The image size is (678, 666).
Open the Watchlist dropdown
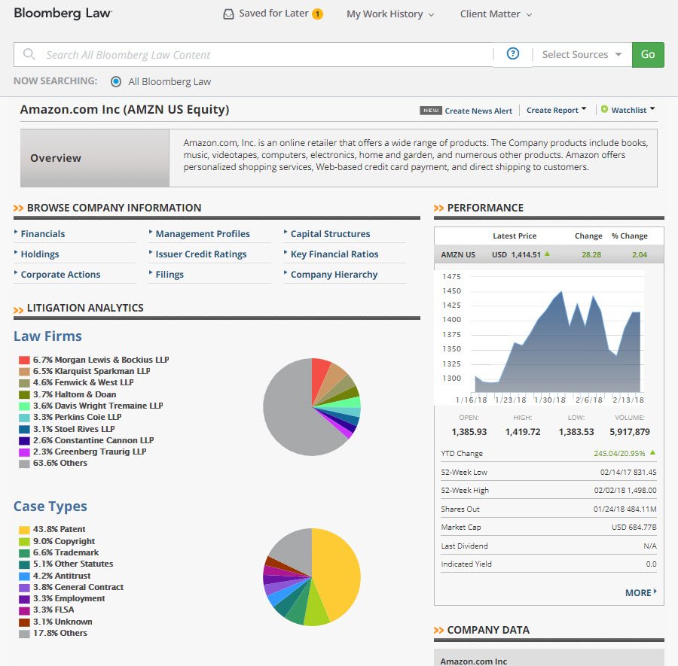click(633, 110)
